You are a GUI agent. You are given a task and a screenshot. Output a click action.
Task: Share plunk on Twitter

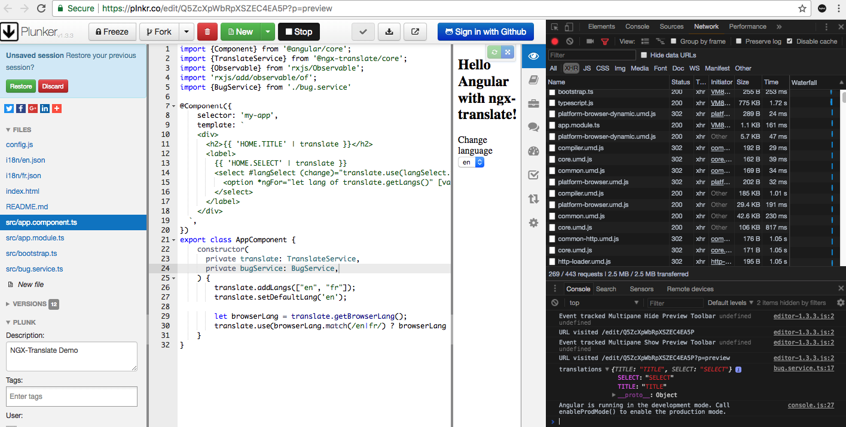pos(9,108)
